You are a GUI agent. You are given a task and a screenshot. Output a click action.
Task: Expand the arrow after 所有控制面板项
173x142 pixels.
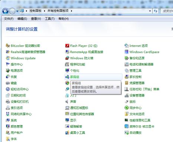(x=72, y=11)
